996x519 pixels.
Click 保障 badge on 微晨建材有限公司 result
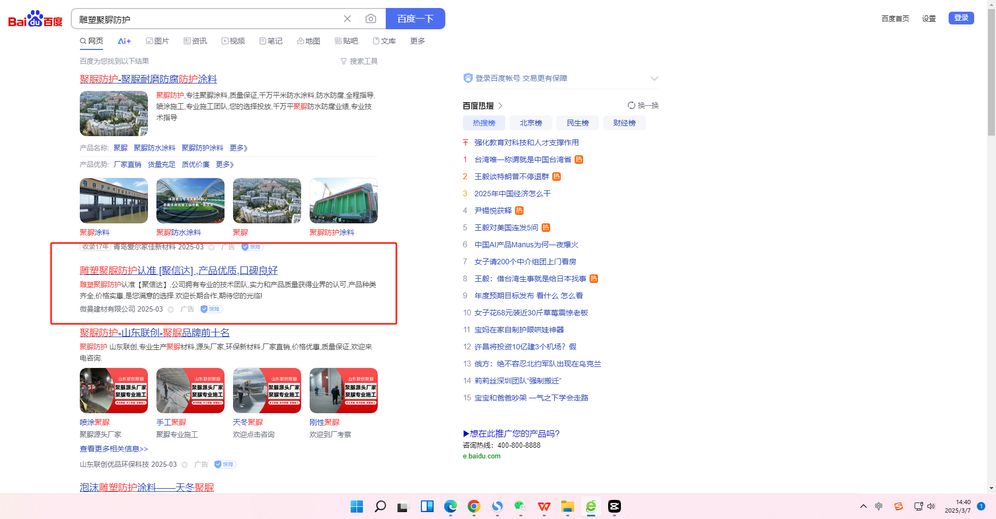(211, 309)
